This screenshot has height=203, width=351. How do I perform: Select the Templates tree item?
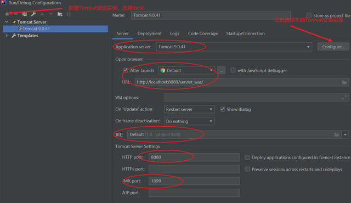[27, 36]
